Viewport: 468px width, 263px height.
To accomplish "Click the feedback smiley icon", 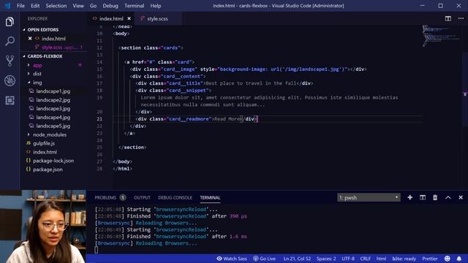I will 447,259.
